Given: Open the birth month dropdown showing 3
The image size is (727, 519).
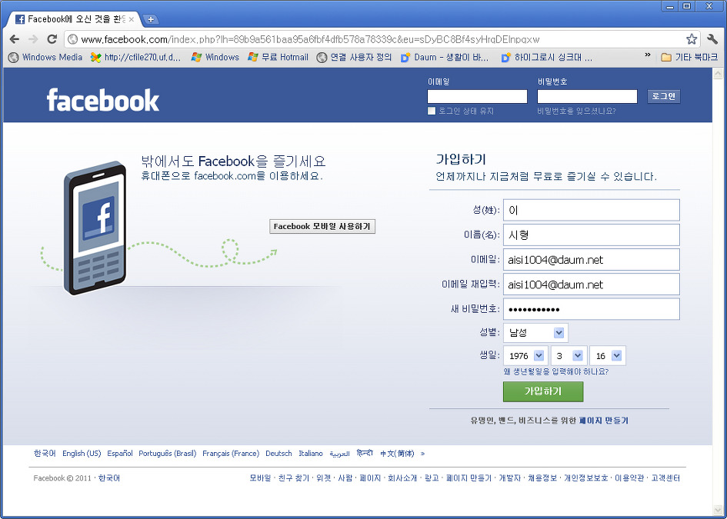Looking at the screenshot, I should coord(569,356).
